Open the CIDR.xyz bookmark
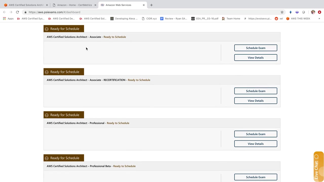Viewport: 324px width, 182px height. (x=149, y=18)
